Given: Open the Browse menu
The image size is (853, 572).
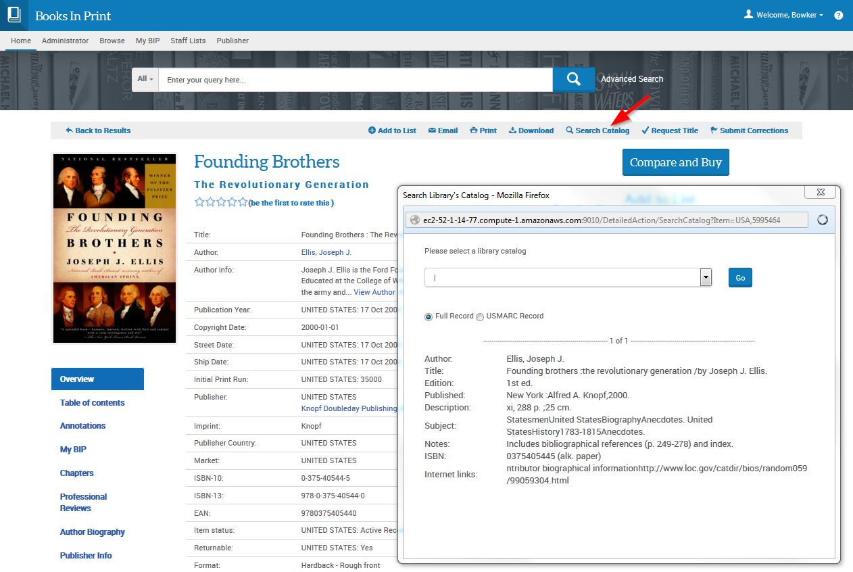Looking at the screenshot, I should 112,41.
